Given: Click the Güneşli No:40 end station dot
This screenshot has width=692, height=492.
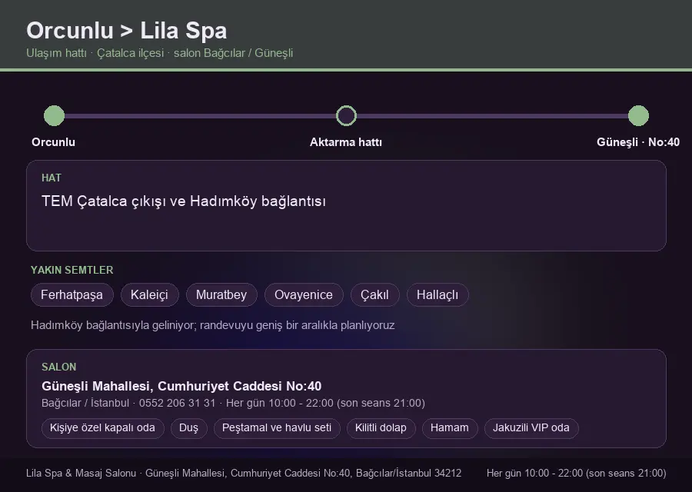Looking at the screenshot, I should point(638,116).
